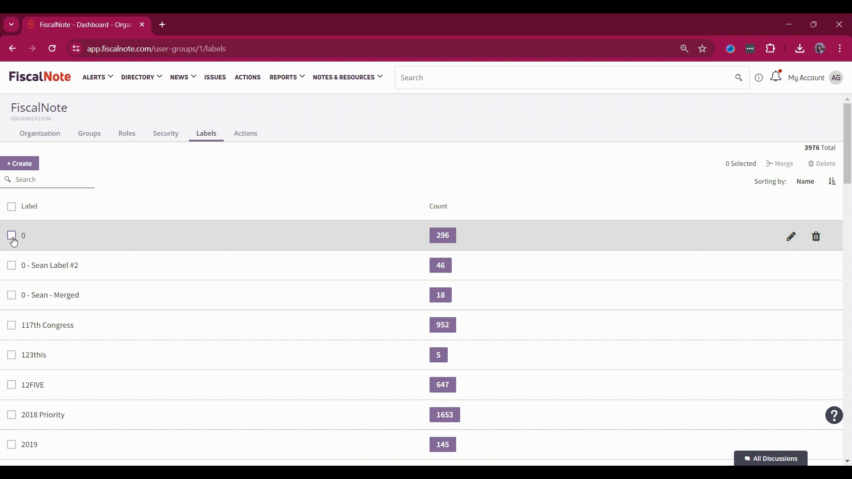Click the label search magnifier icon
This screenshot has width=852, height=479.
click(x=8, y=179)
